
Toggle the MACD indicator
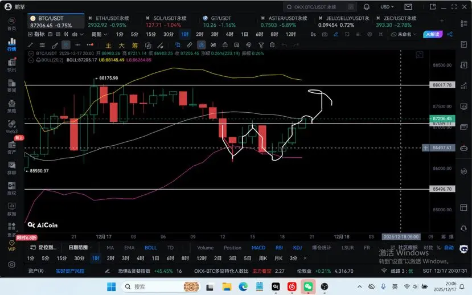[258, 248]
